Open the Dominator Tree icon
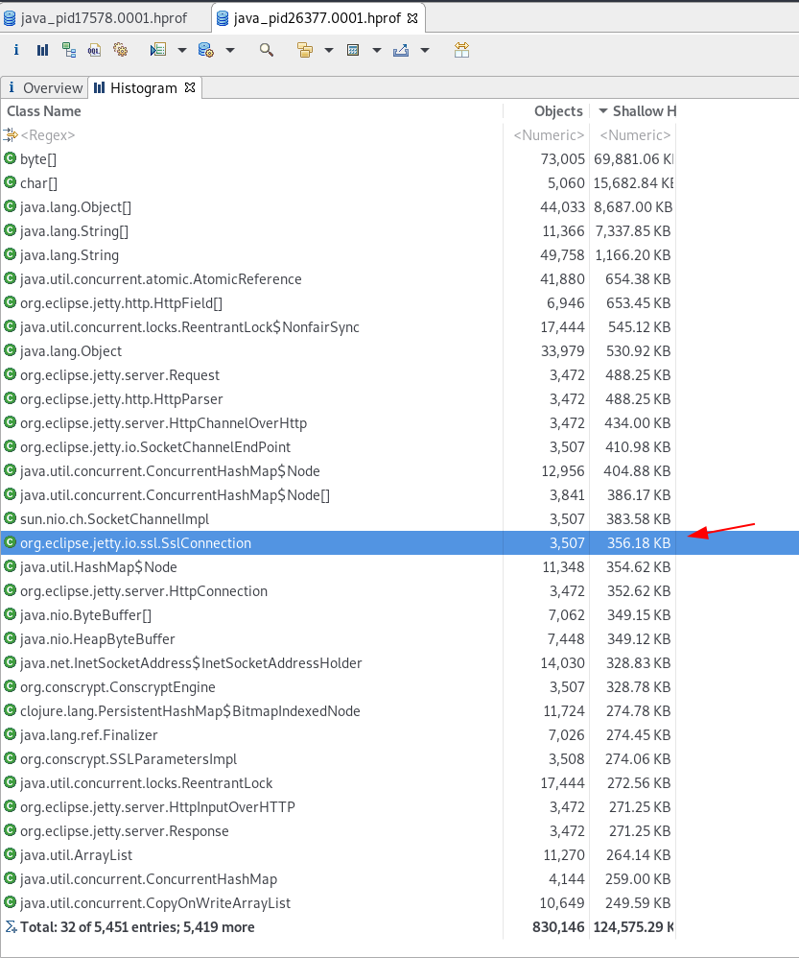Viewport: 799px width, 958px height. pos(68,49)
